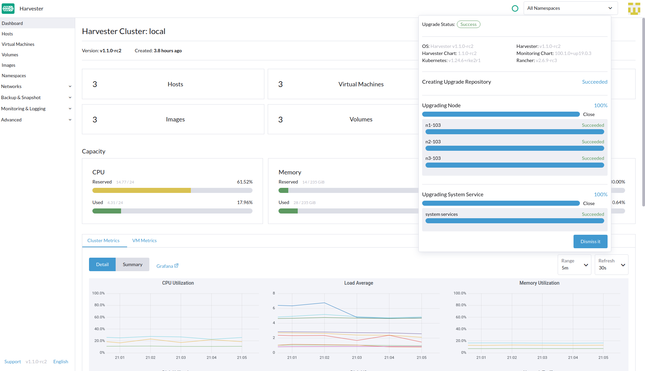Click the Upgrading System Service 100% value
The width and height of the screenshot is (645, 371).
600,195
